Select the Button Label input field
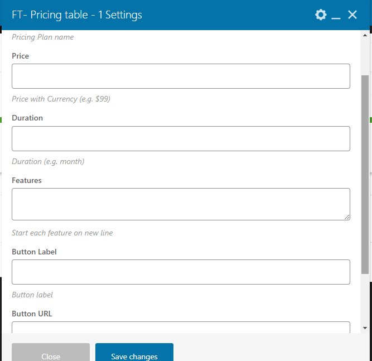The image size is (372, 361). tap(181, 272)
